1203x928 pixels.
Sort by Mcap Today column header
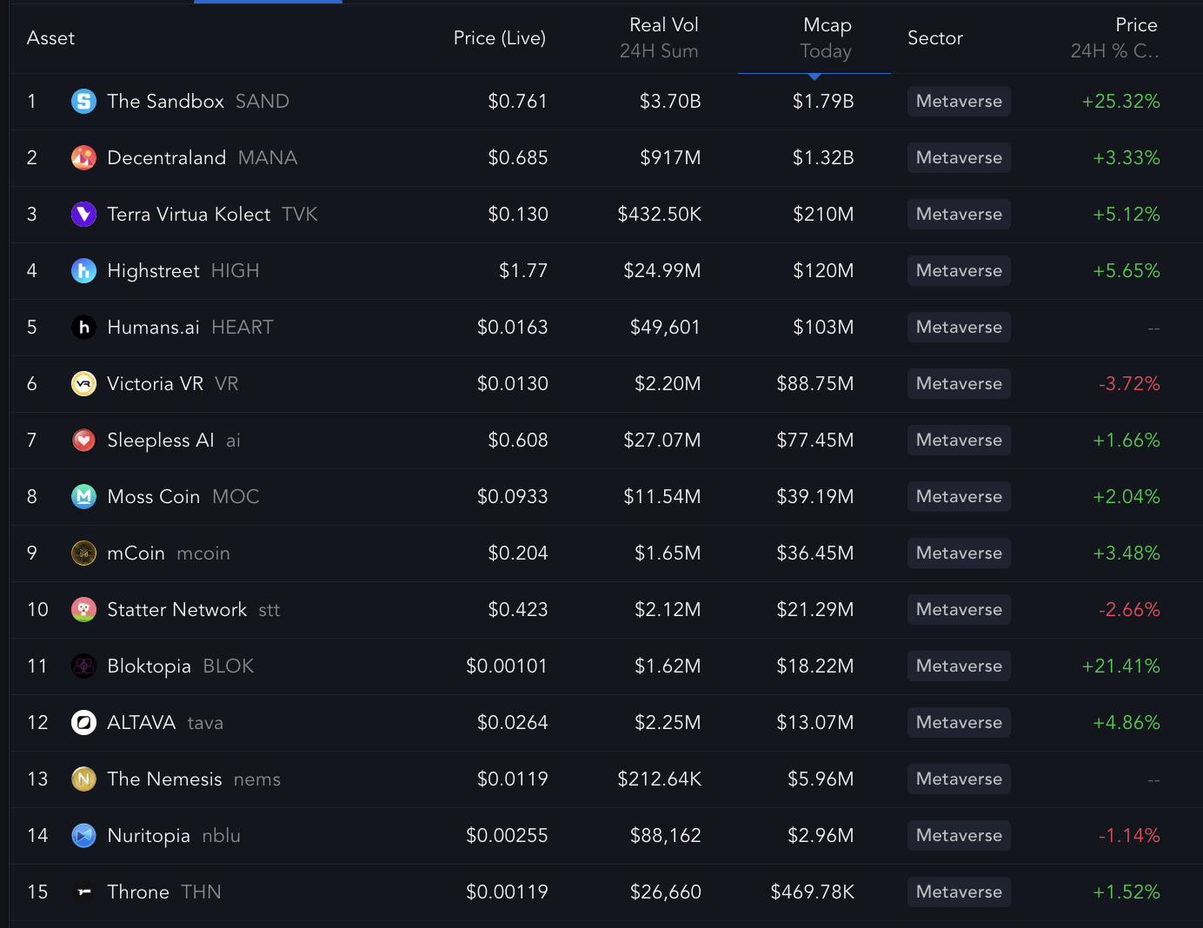(x=825, y=38)
